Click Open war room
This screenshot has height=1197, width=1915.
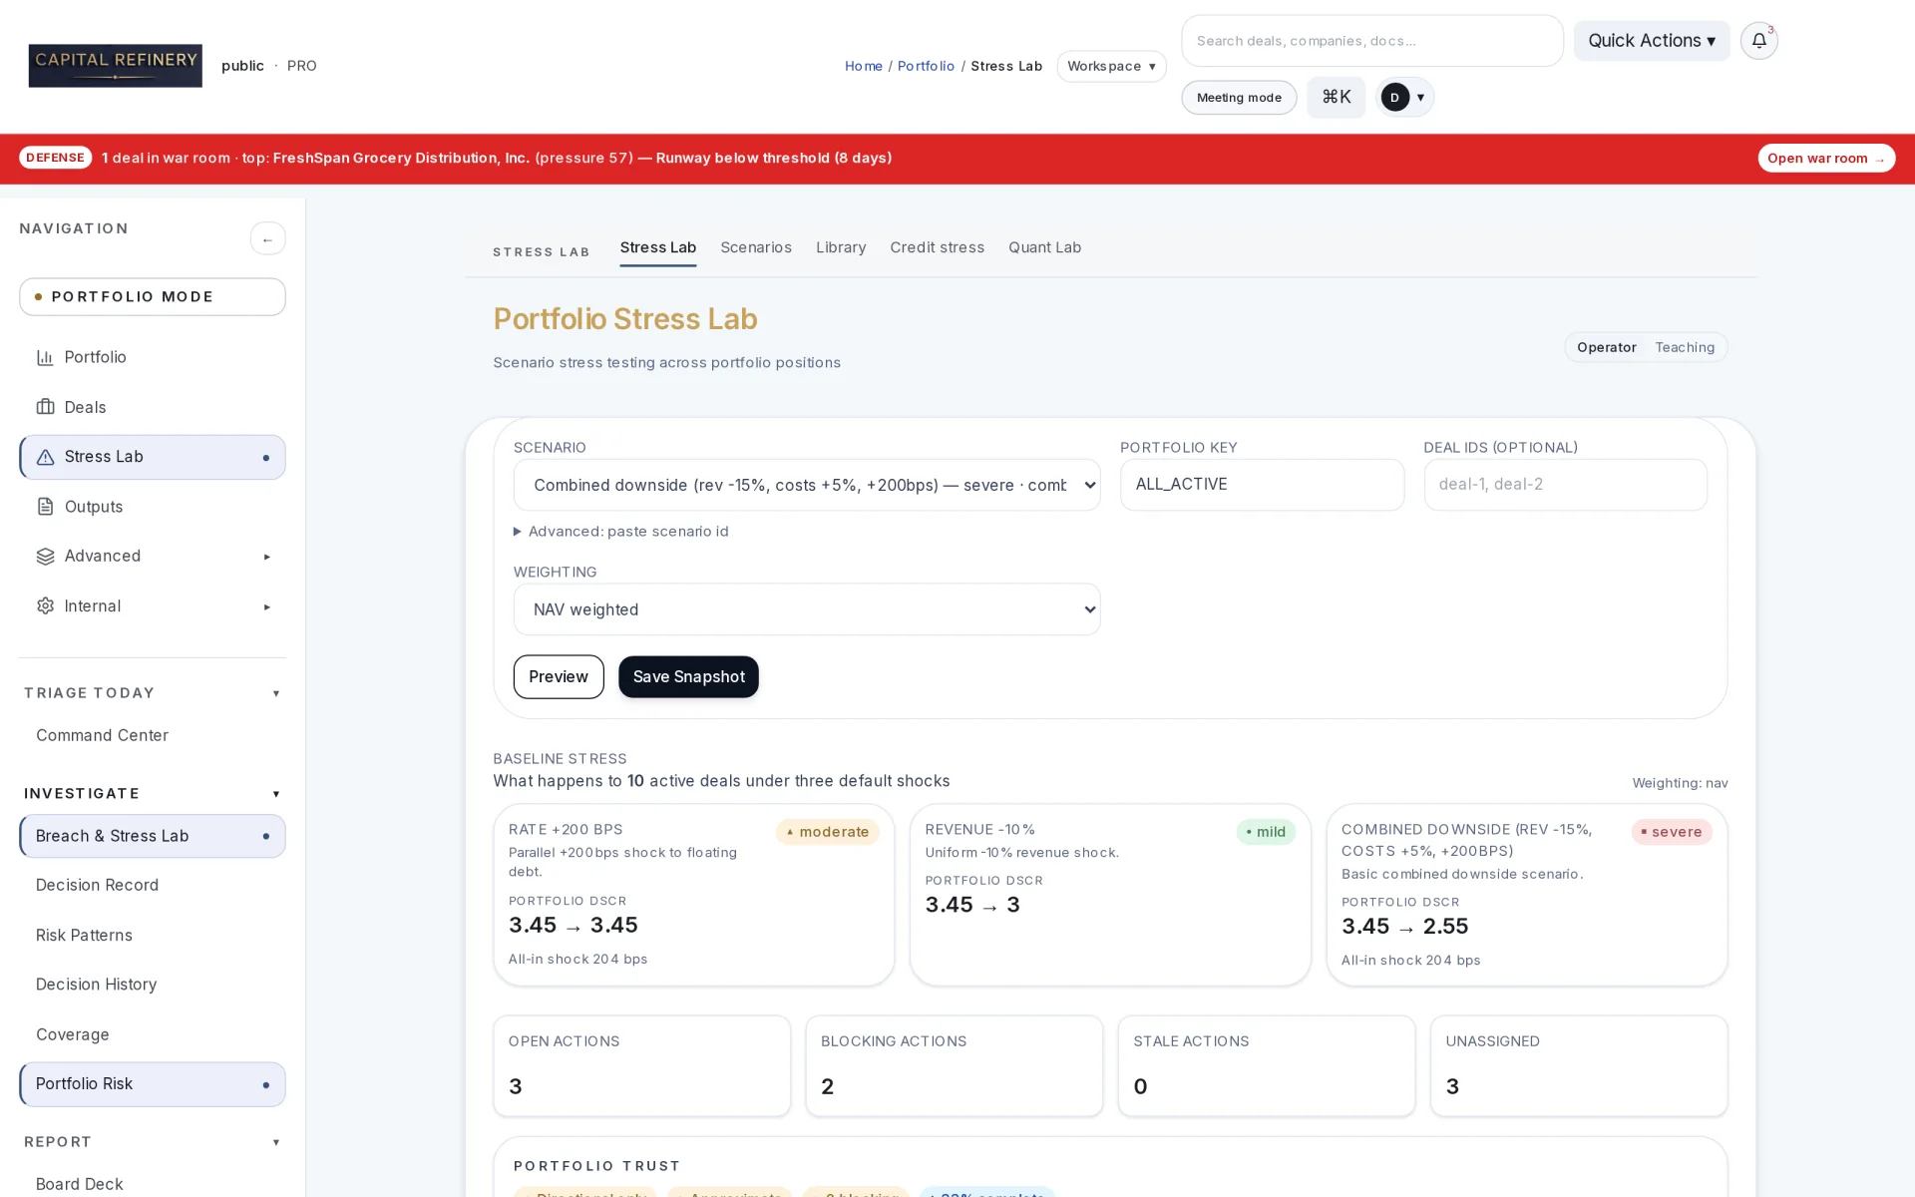1826,159
